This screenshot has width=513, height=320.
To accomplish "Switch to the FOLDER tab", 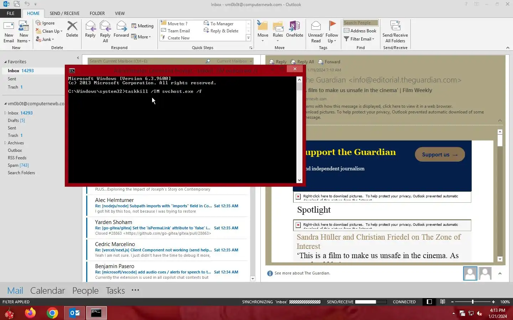I will pyautogui.click(x=97, y=14).
